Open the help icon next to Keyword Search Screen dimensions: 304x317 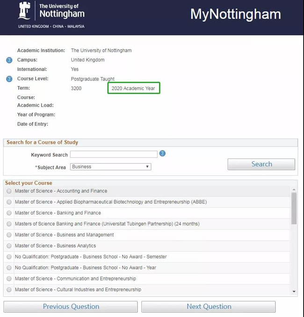click(x=162, y=153)
